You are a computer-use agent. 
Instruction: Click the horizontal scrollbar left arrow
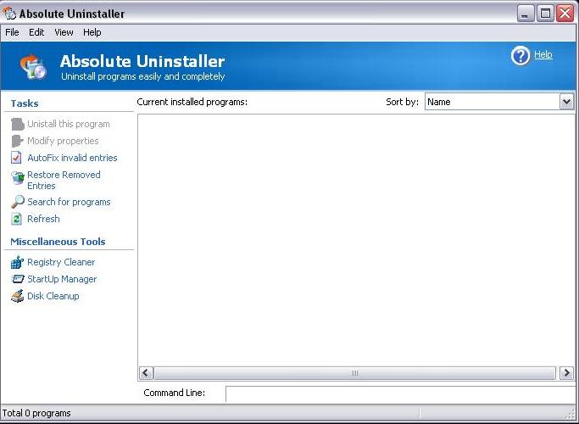pyautogui.click(x=146, y=373)
